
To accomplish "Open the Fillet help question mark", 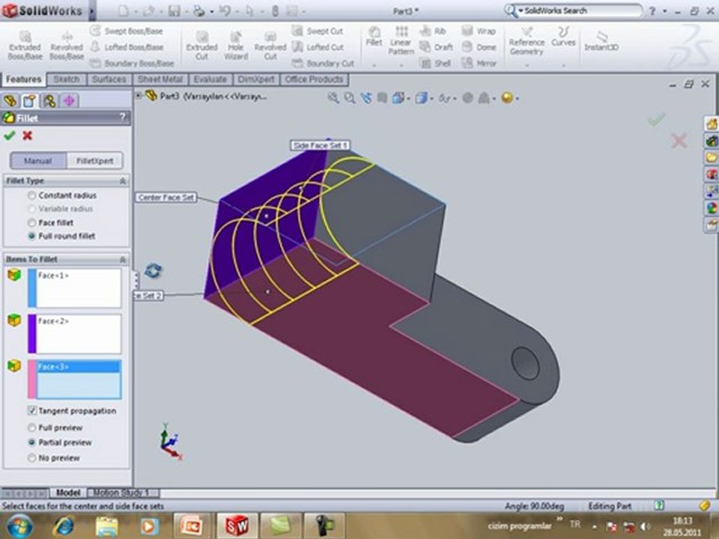I will [122, 118].
